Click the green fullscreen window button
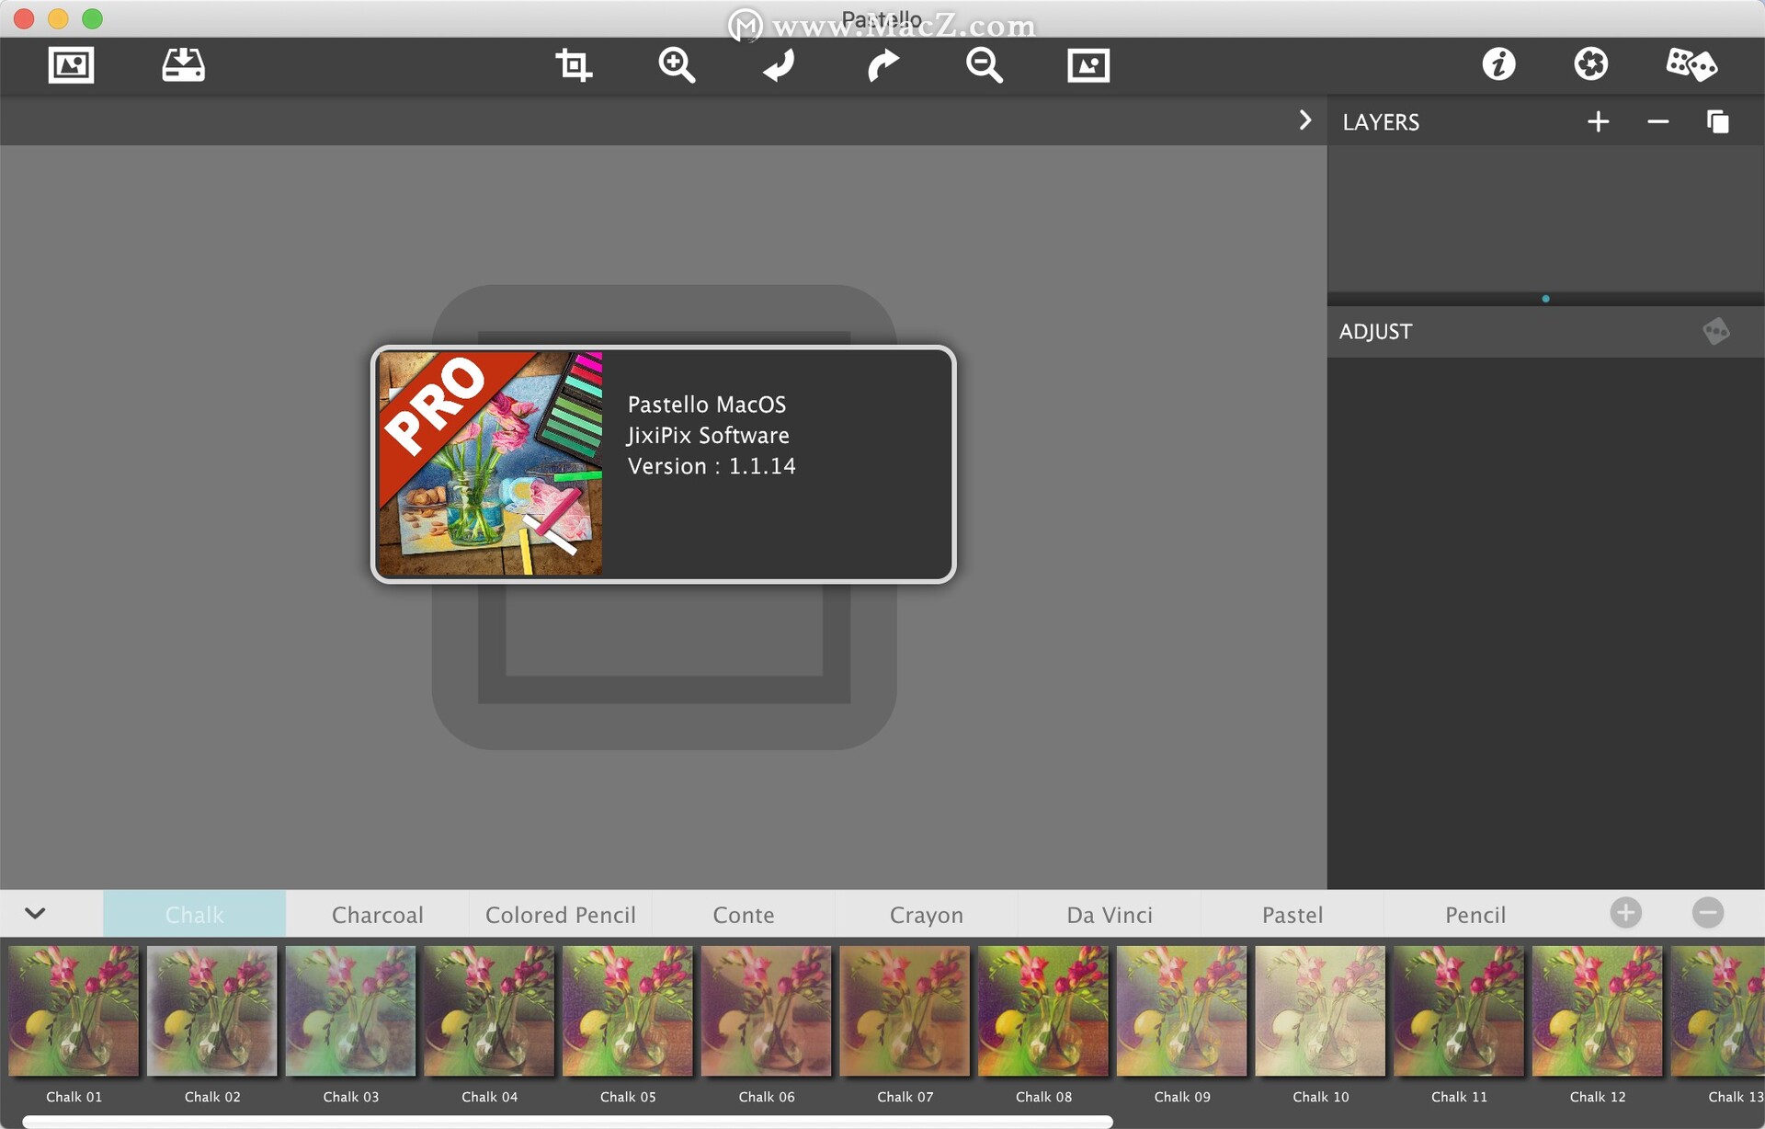Screen dimensions: 1765x1129 pyautogui.click(x=92, y=18)
